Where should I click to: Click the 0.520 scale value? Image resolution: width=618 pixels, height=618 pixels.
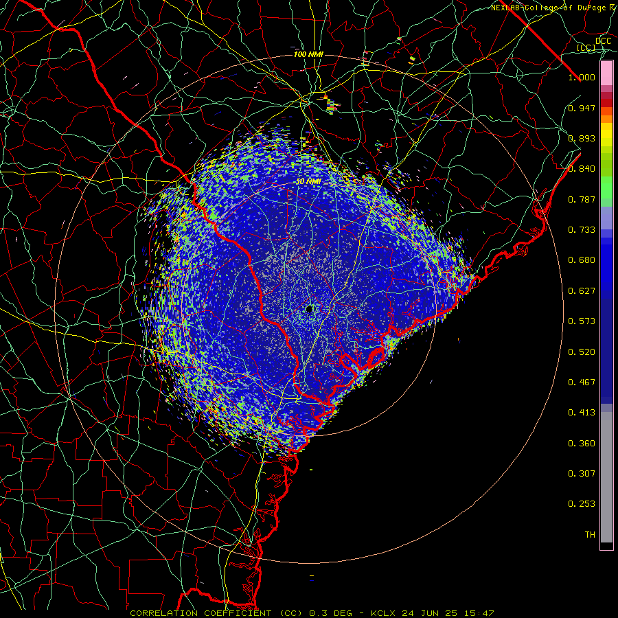click(x=582, y=352)
